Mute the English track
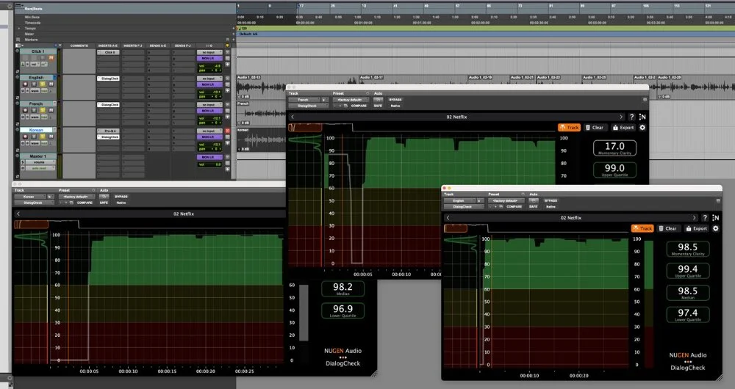The image size is (735, 389). tap(51, 84)
